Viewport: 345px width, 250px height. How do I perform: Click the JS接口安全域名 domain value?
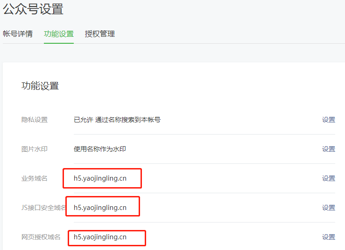[100, 208]
